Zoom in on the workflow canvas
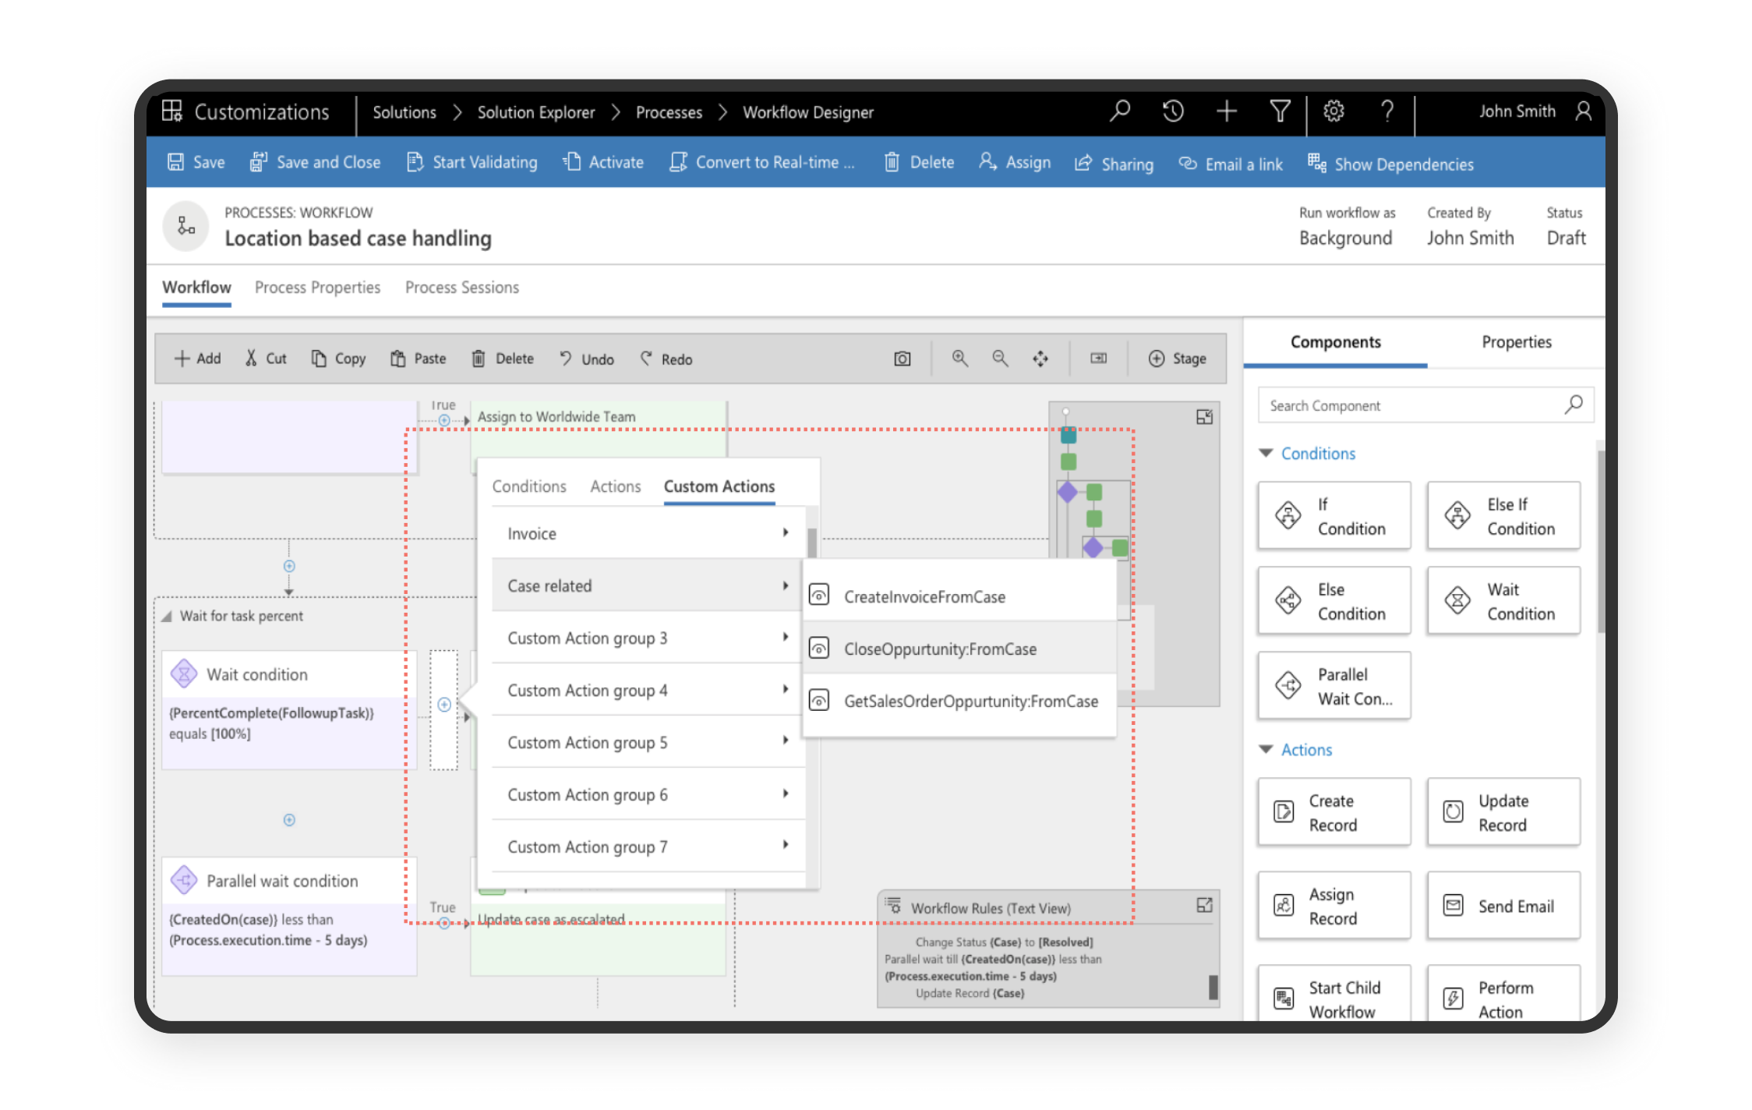Image resolution: width=1752 pixels, height=1110 pixels. (959, 359)
